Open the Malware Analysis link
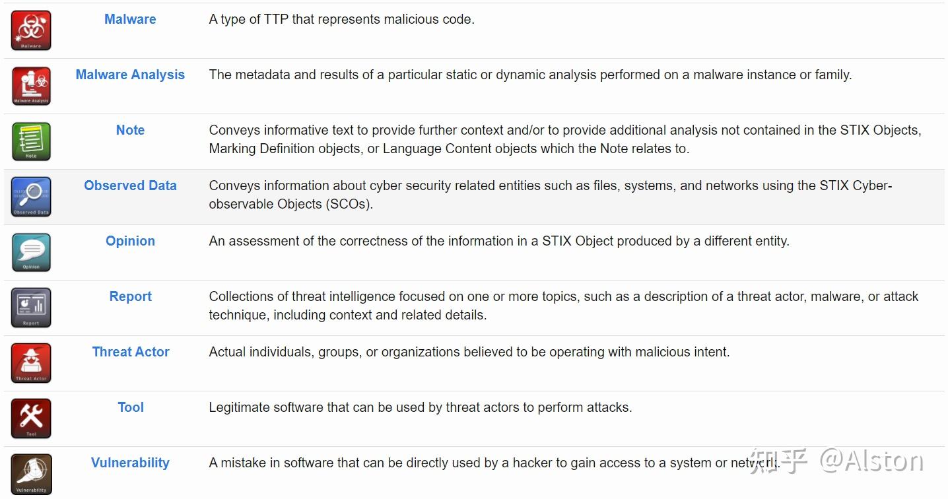948x499 pixels. (130, 75)
